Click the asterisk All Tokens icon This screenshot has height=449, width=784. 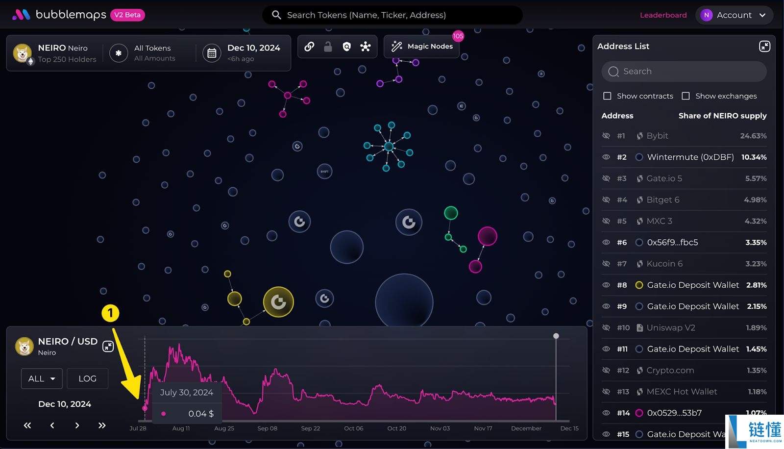click(119, 53)
